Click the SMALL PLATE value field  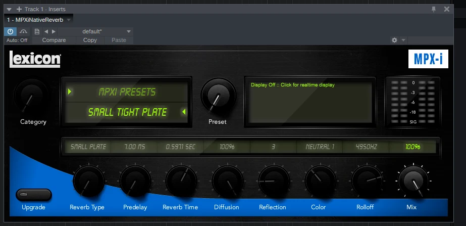[x=88, y=147]
